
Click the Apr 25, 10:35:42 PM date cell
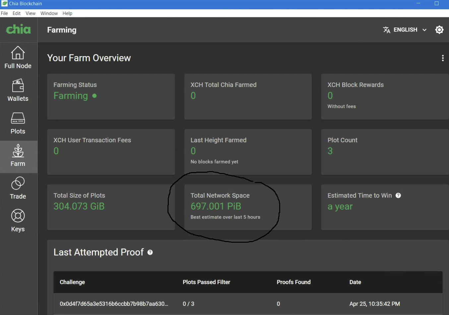375,304
